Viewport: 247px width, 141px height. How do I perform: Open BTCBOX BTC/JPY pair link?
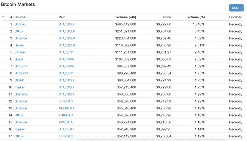coord(66,73)
